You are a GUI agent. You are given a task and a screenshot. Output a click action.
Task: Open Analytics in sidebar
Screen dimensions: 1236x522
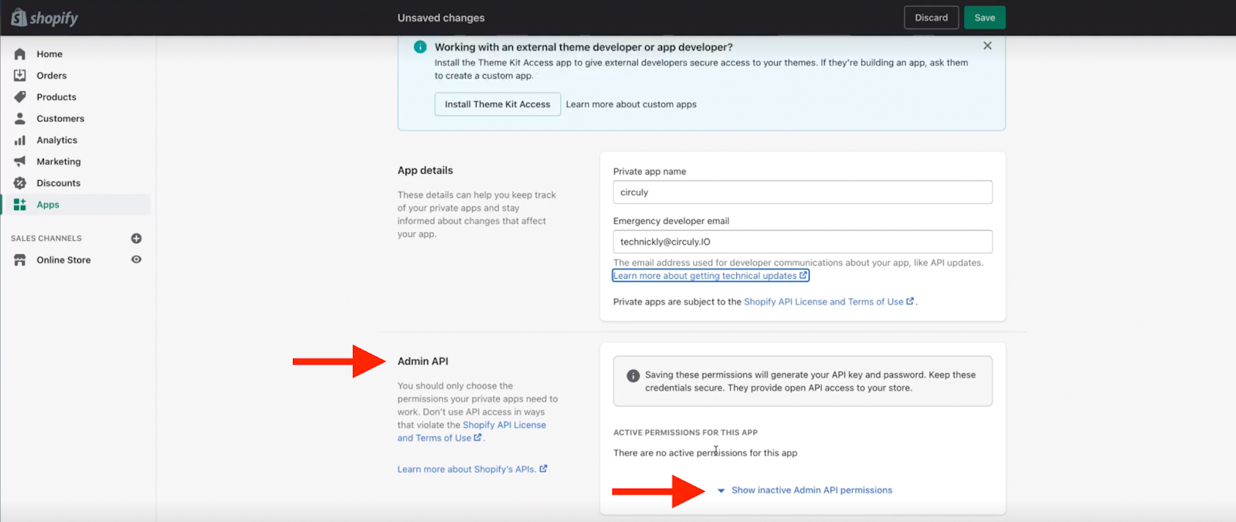point(57,141)
